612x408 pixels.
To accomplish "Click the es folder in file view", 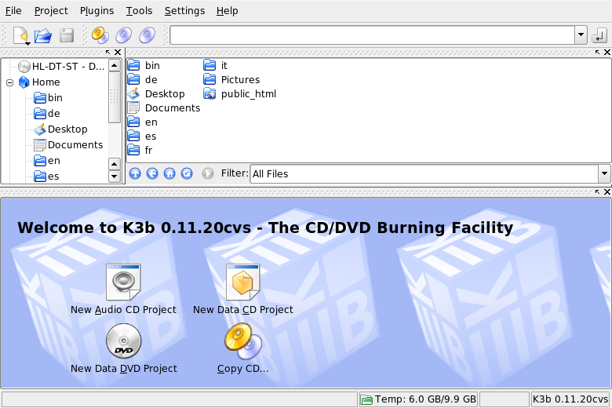I will tap(142, 136).
